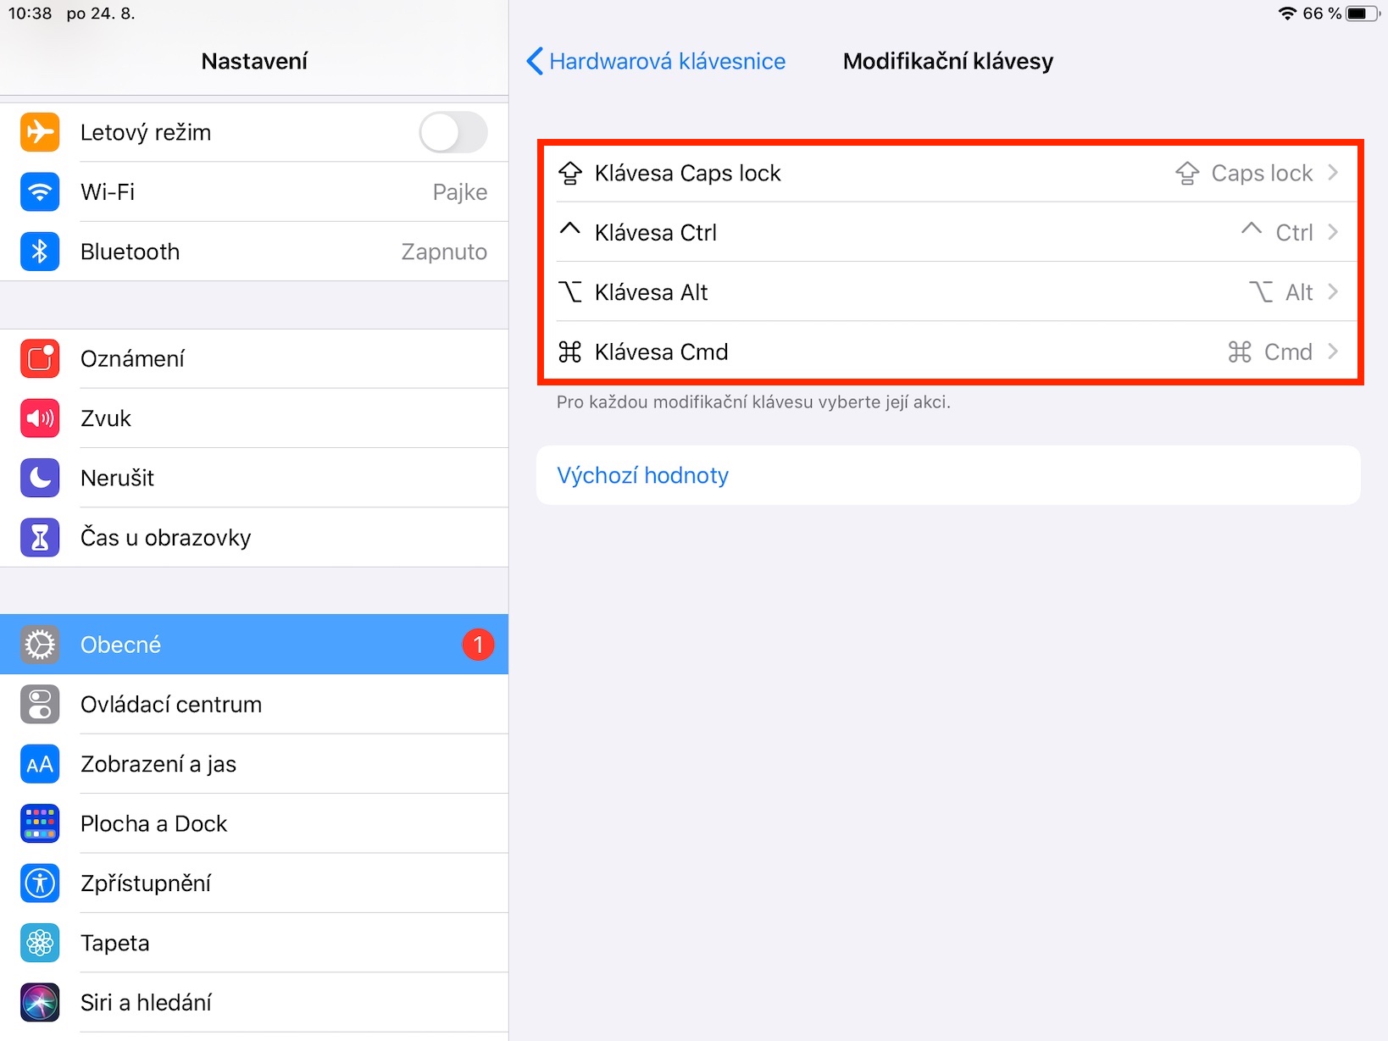This screenshot has width=1388, height=1041.
Task: Click the blue Wi-Fi icon
Action: (40, 192)
